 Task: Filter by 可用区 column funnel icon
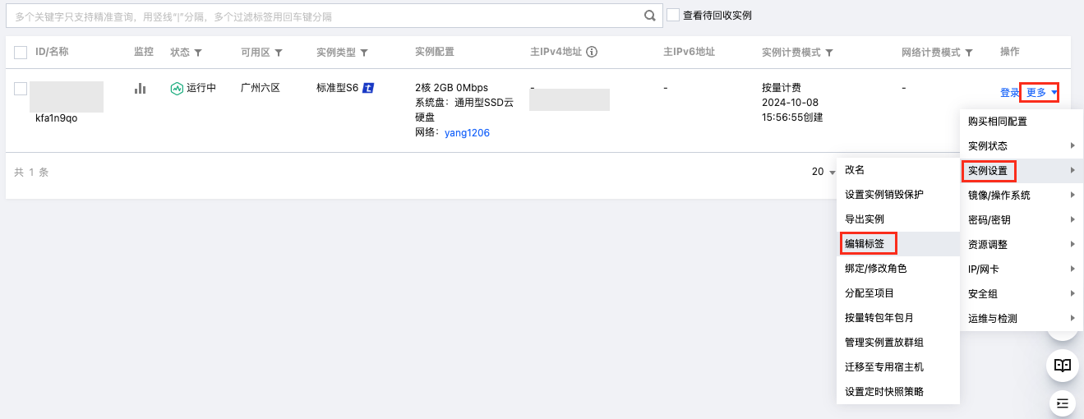click(x=279, y=53)
